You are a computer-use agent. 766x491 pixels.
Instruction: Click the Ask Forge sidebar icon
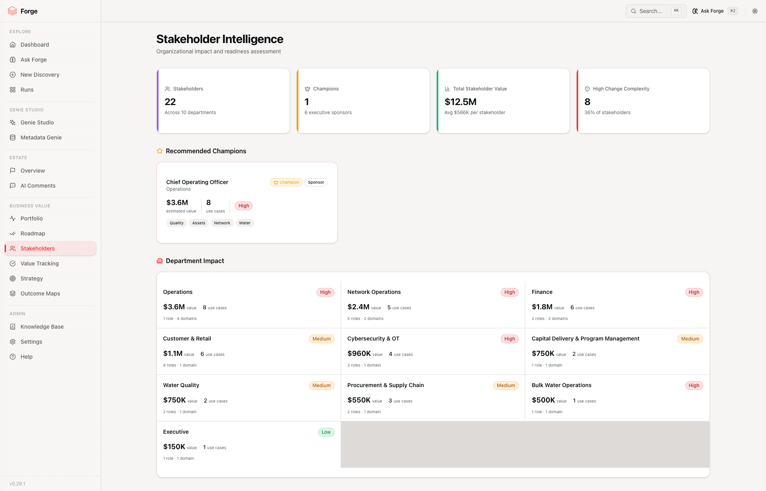tap(13, 60)
